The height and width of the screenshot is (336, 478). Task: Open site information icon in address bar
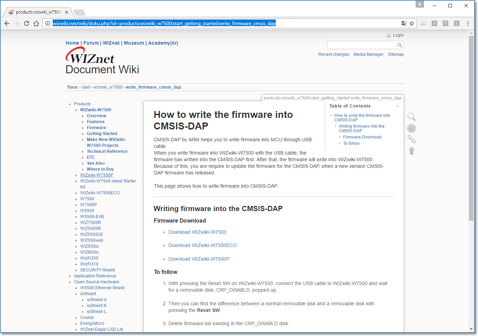coord(48,23)
